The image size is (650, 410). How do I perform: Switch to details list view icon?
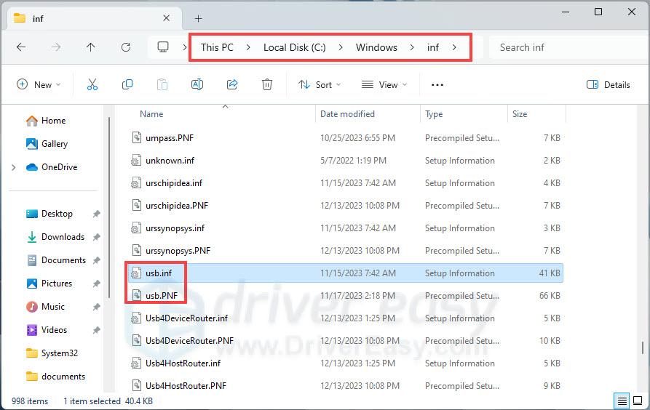(x=622, y=401)
